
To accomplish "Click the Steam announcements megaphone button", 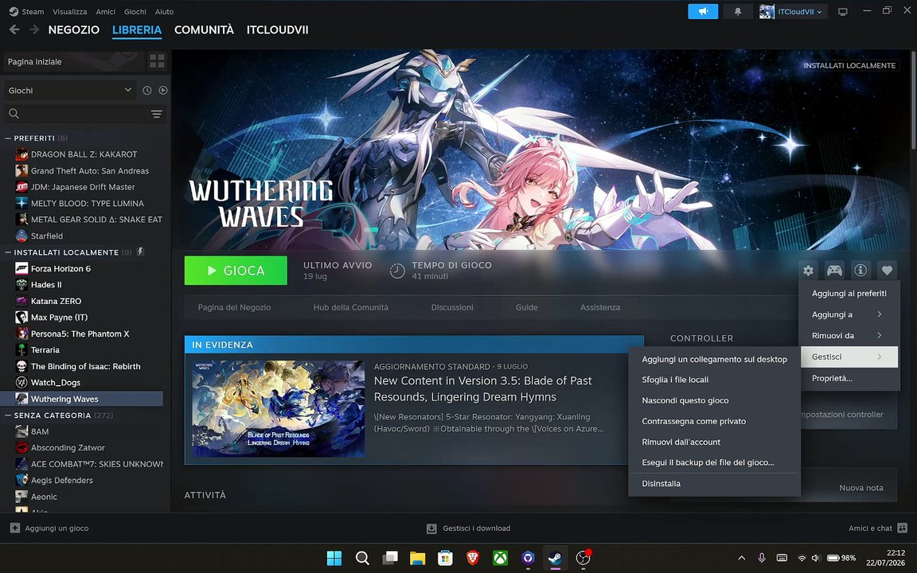I will [702, 11].
